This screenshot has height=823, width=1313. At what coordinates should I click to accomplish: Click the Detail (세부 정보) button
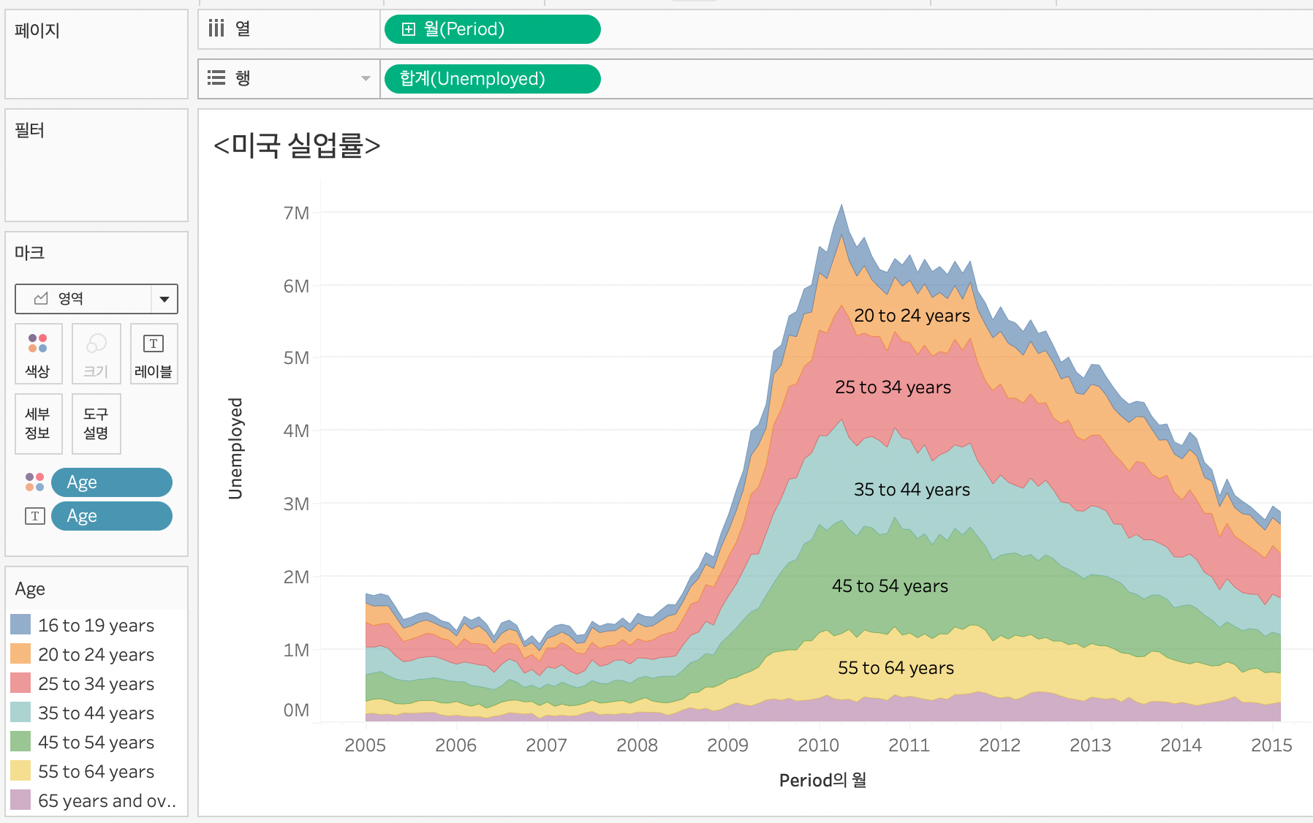[x=38, y=424]
